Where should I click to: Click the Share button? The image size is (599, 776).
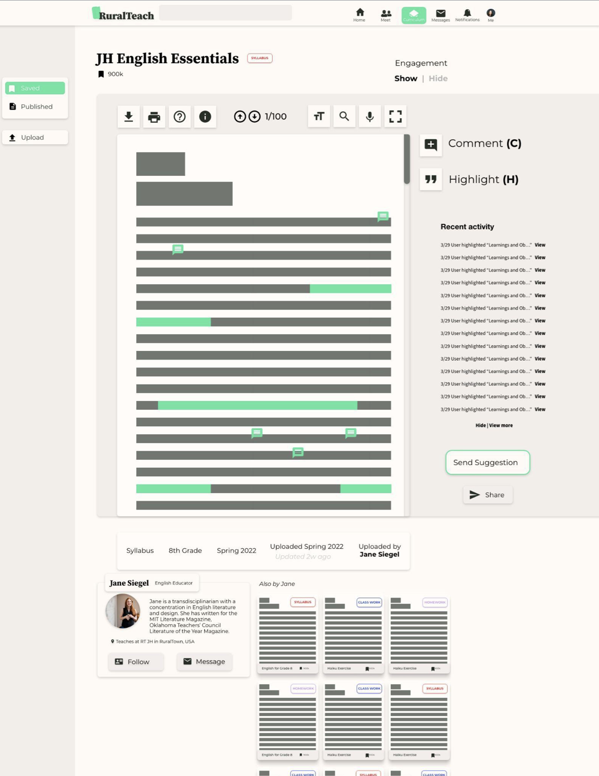(x=488, y=495)
